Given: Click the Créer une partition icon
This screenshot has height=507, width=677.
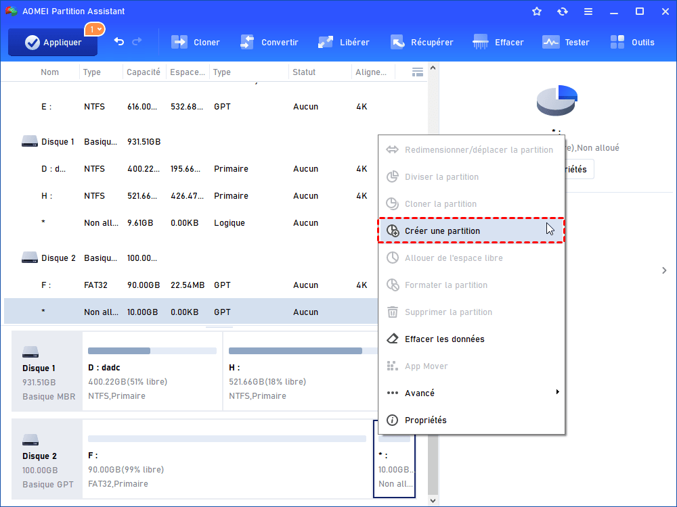Looking at the screenshot, I should coord(393,231).
